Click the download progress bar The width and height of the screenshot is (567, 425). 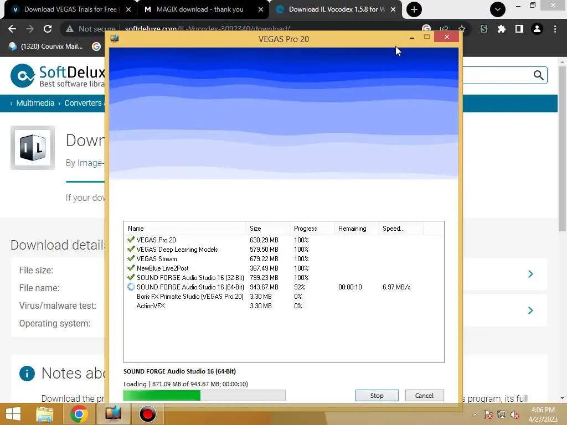204,395
